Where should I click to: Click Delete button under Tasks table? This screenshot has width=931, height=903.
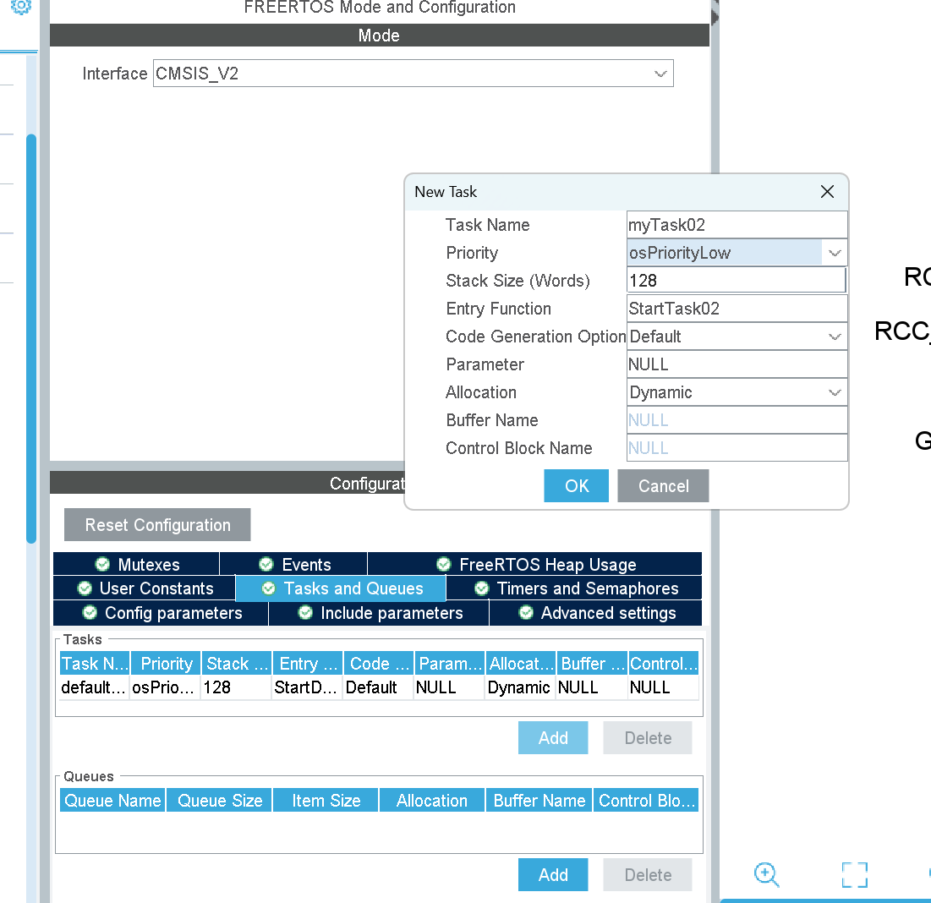click(647, 738)
